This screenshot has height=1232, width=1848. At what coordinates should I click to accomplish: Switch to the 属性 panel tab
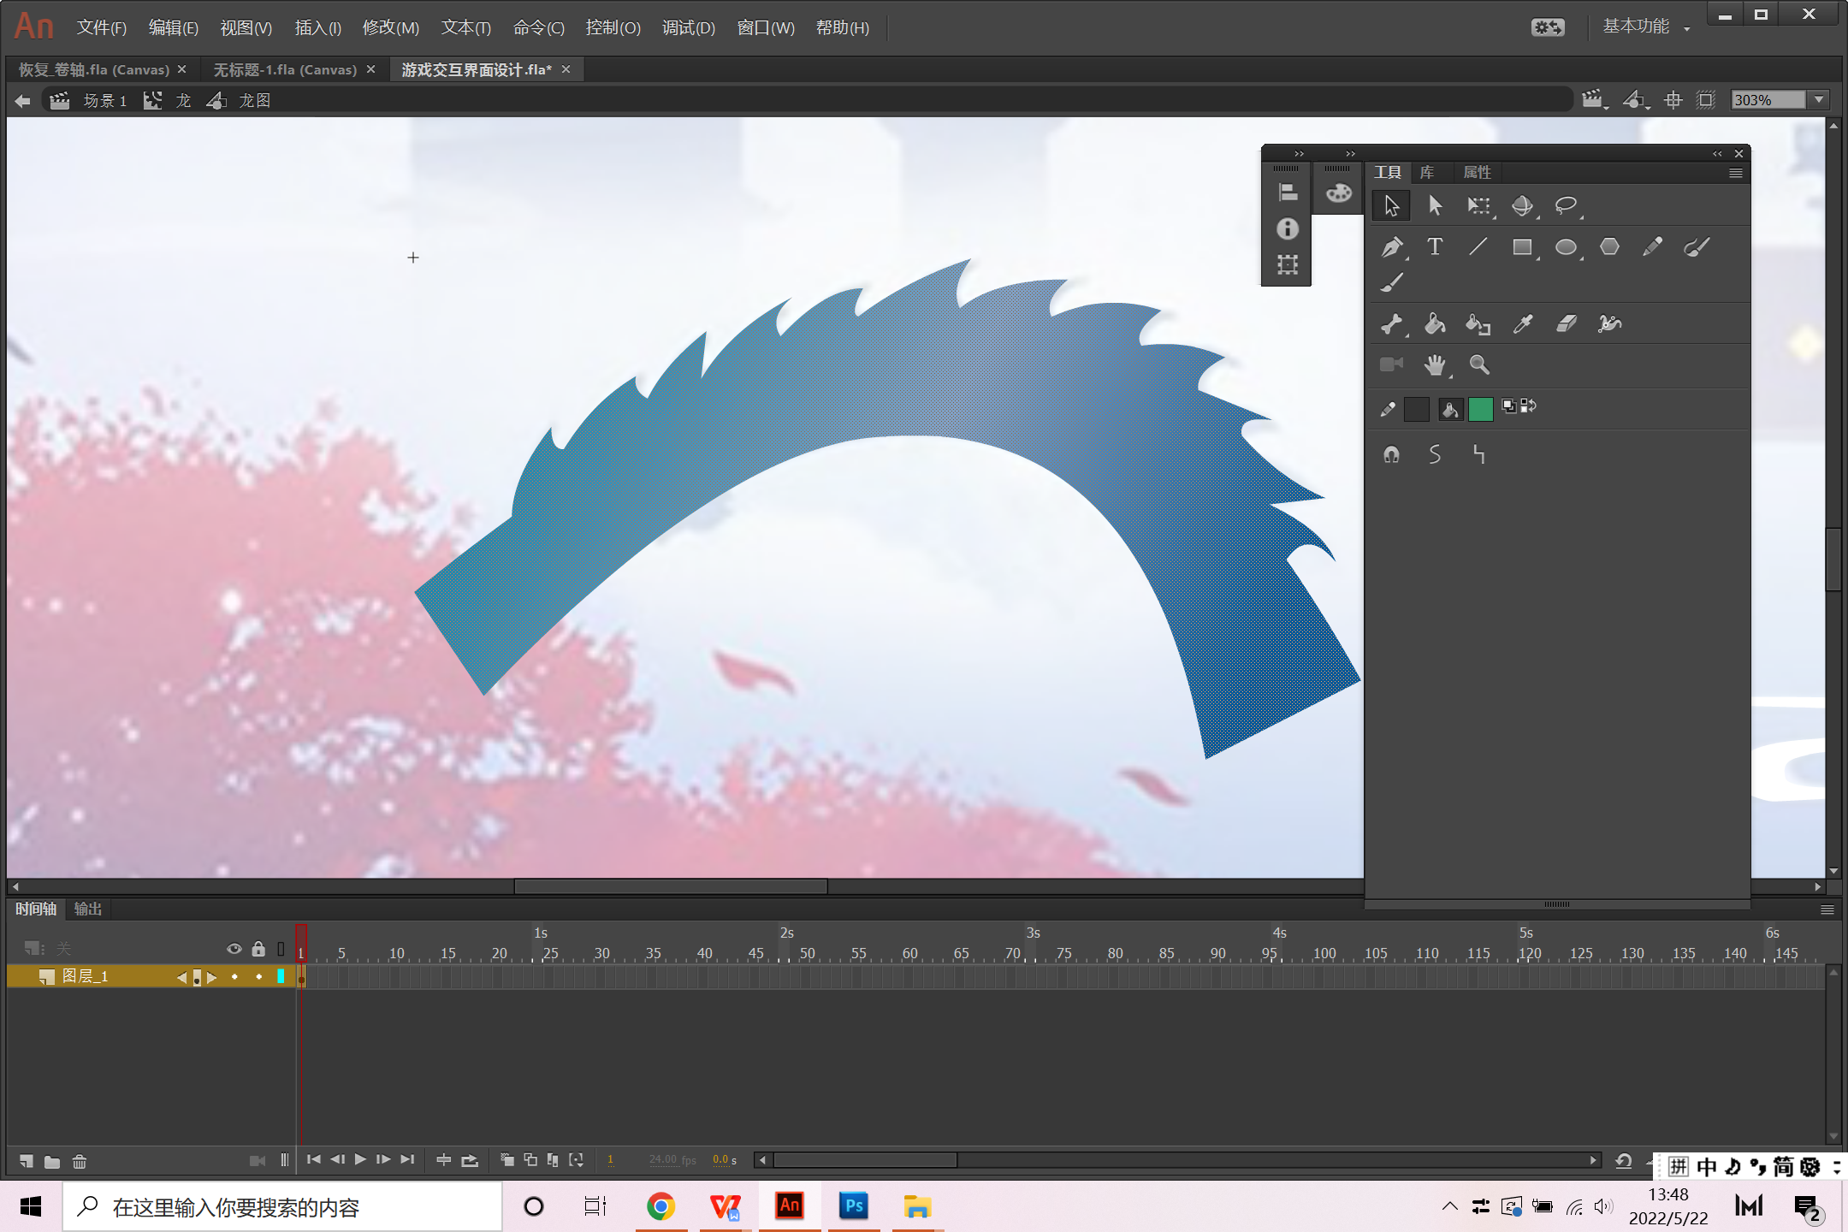point(1477,173)
